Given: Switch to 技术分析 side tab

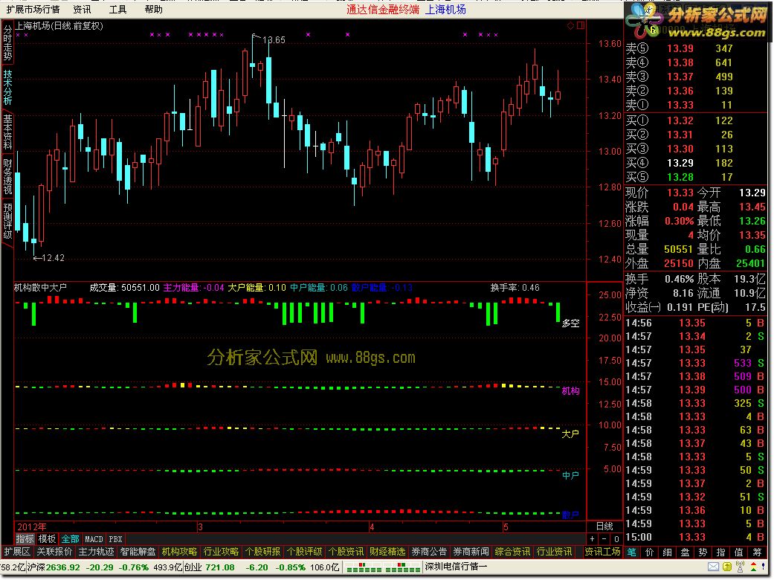Looking at the screenshot, I should (7, 87).
